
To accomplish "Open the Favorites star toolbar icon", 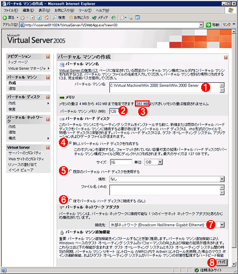I will point(71,18).
